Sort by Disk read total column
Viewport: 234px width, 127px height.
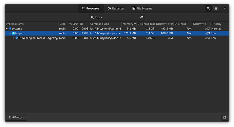click(145, 24)
